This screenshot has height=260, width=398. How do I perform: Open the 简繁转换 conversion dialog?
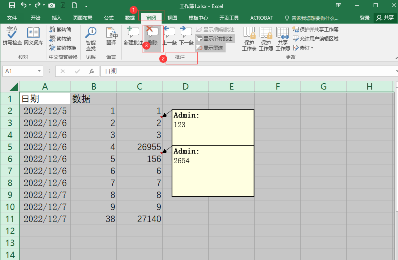63,48
